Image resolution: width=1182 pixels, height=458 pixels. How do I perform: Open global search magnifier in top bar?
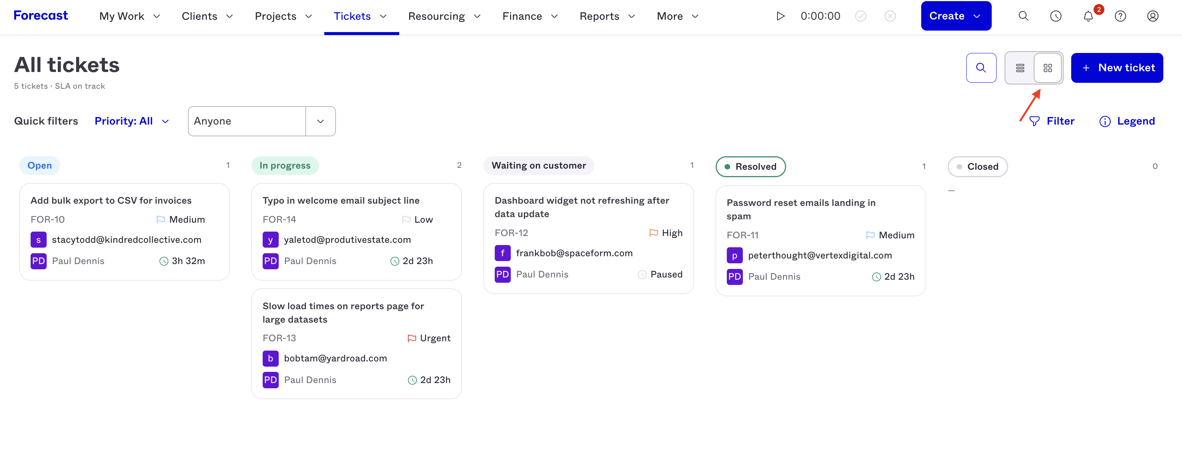click(1023, 16)
